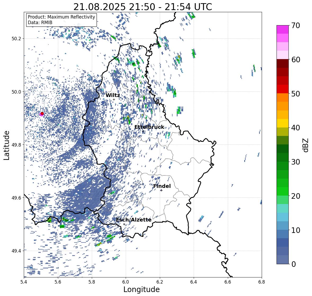Click the 50.0 latitude tick label
Screen dimensions: 312x296
pos(16,92)
